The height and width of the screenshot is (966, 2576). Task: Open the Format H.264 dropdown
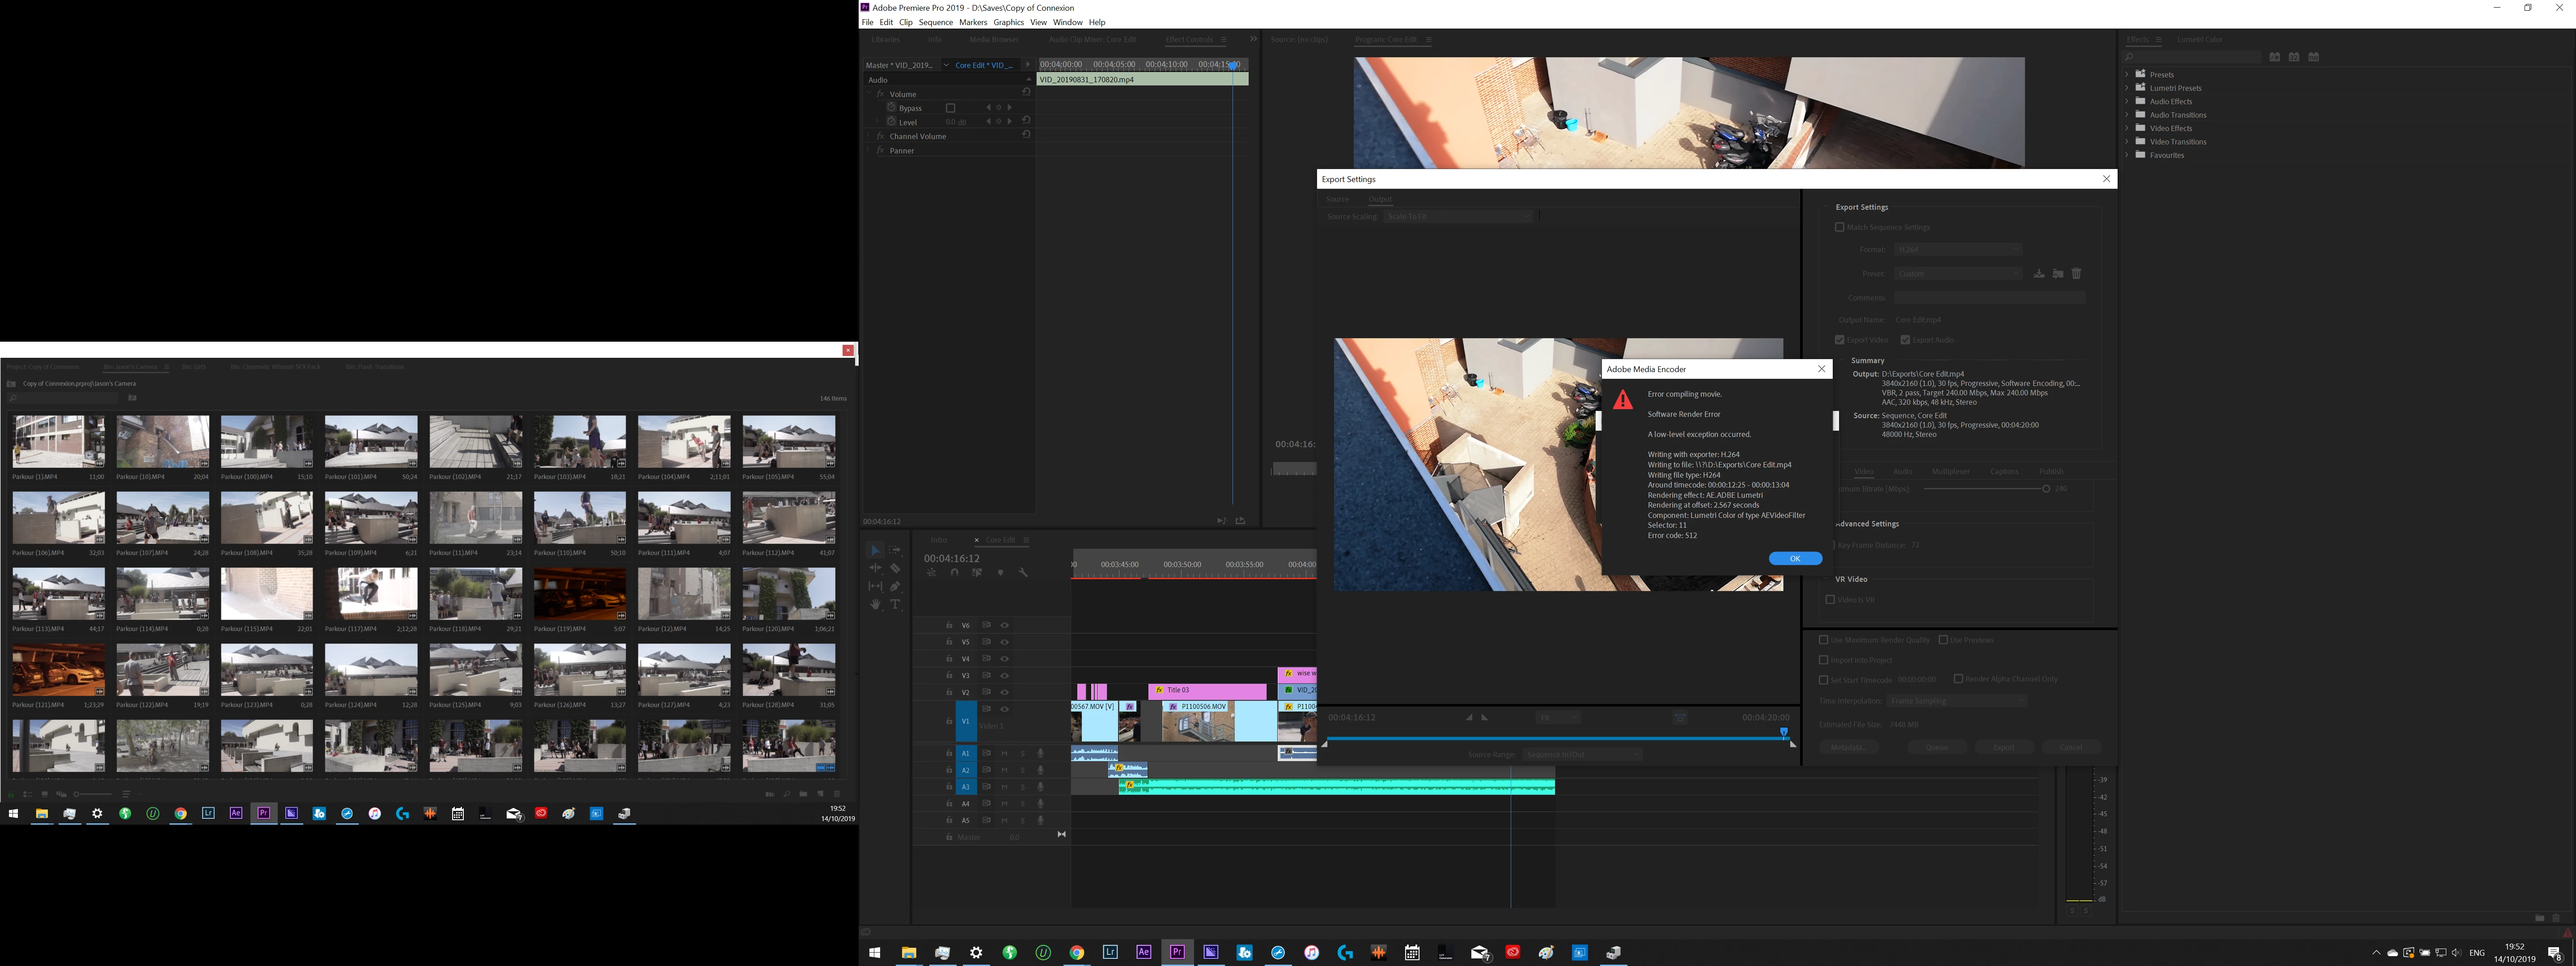[x=1957, y=250]
